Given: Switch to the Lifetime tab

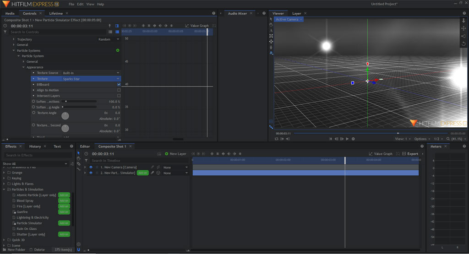Looking at the screenshot, I should click(x=56, y=13).
